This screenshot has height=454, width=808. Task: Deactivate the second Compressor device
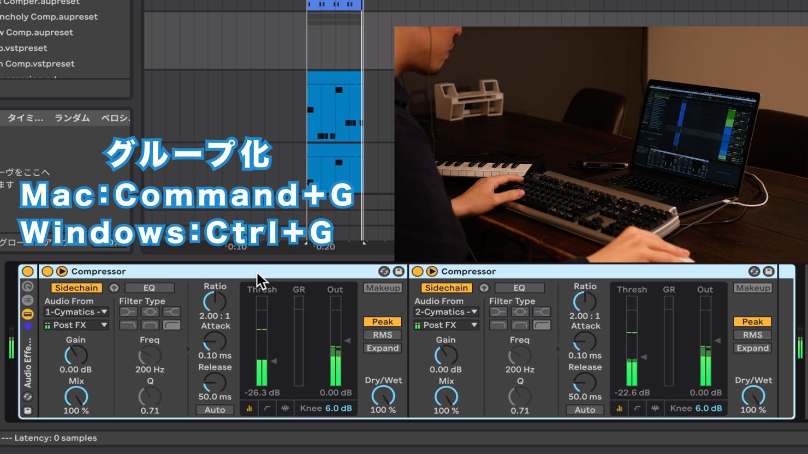(x=418, y=271)
